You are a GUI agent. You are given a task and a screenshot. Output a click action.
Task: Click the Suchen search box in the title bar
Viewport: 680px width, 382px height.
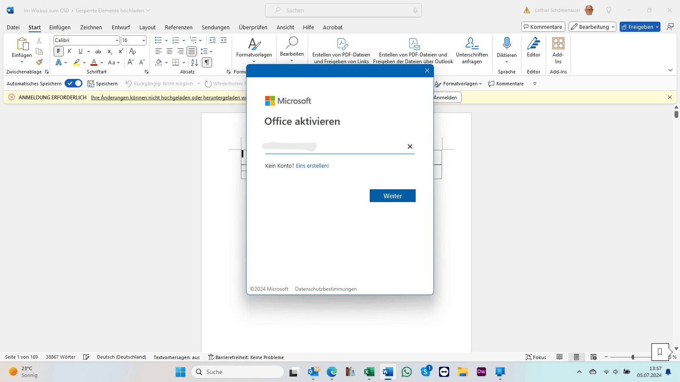click(343, 10)
